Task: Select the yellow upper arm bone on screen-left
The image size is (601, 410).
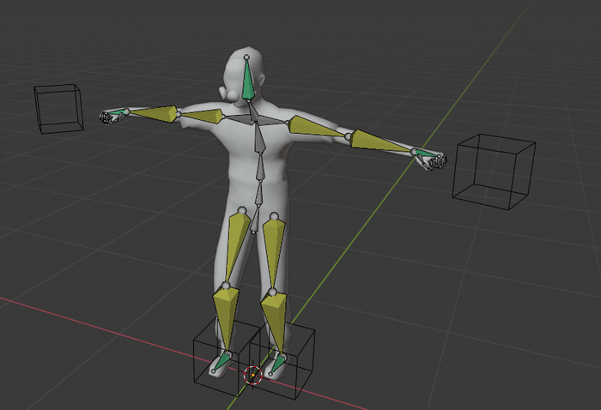Action: 202,116
